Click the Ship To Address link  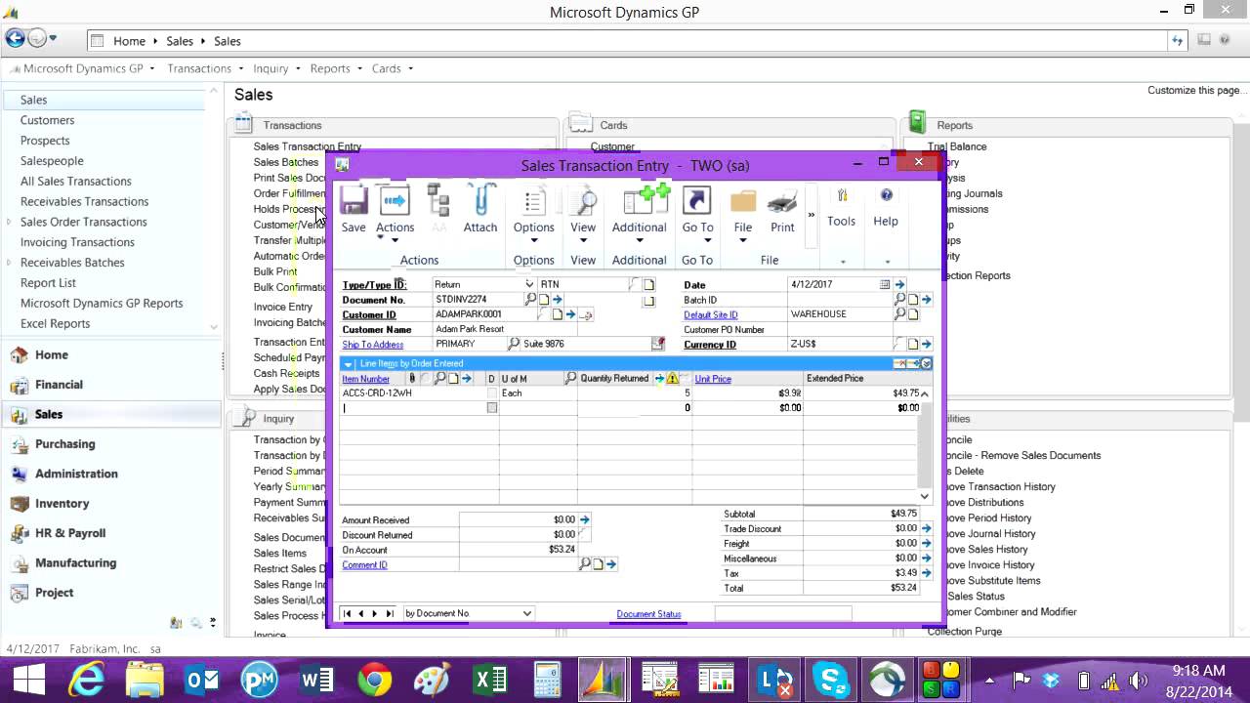pyautogui.click(x=372, y=345)
